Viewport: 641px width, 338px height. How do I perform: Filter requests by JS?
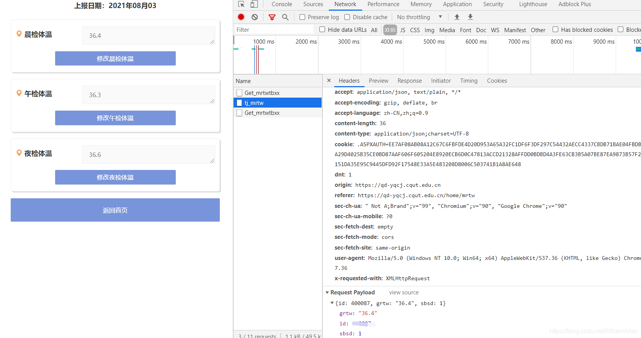click(x=403, y=30)
